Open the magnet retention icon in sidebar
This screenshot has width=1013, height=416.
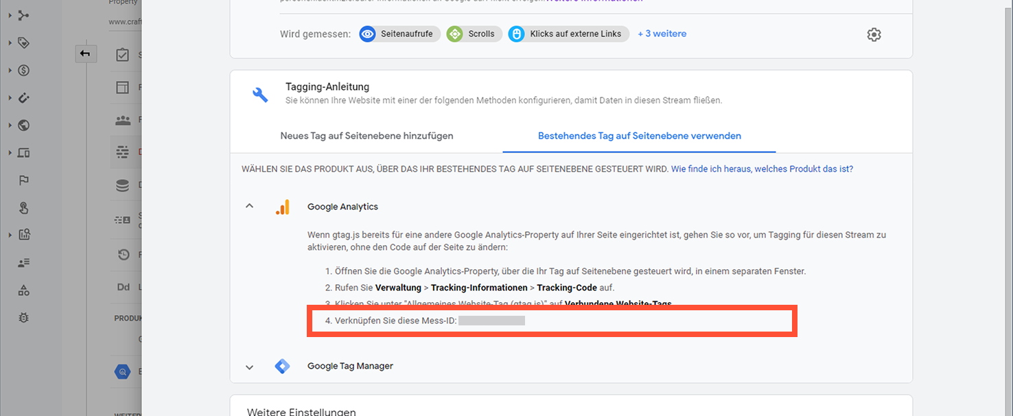24,97
